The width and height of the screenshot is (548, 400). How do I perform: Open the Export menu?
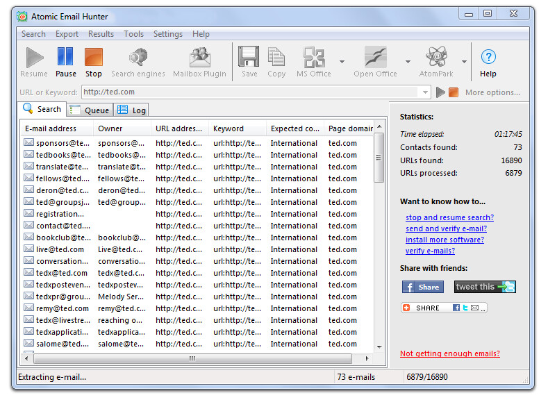click(67, 34)
